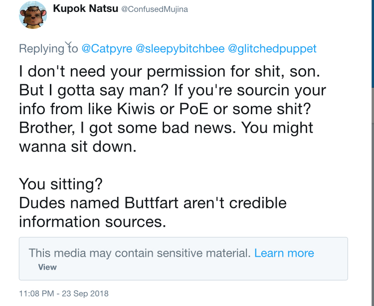Click the 'You sitting?' line
Viewport: 374px width, 306px height.
point(61,184)
